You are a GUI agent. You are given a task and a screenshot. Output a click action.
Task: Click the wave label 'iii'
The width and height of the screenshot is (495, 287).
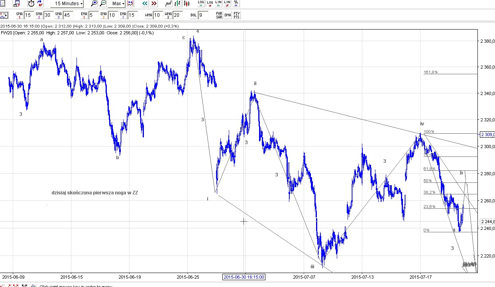(x=313, y=266)
